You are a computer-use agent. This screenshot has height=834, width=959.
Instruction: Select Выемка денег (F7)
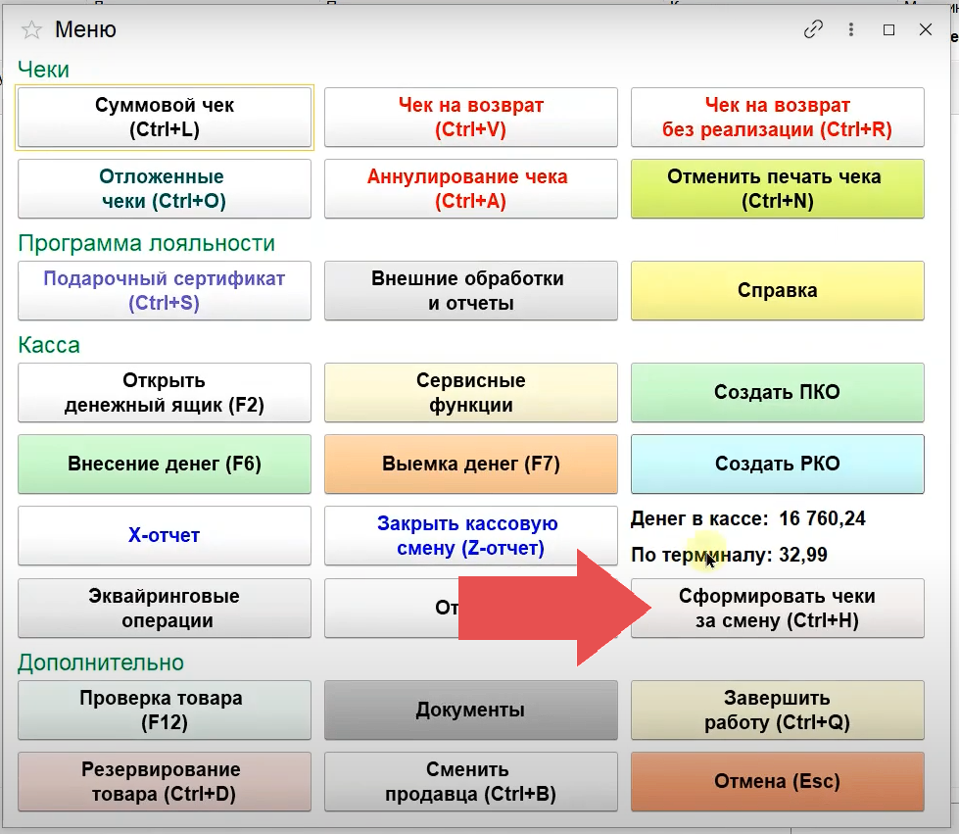471,465
